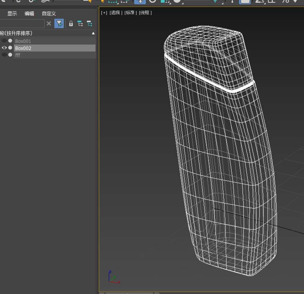Select Box002 in the object list
The width and height of the screenshot is (304, 294).
(23, 48)
